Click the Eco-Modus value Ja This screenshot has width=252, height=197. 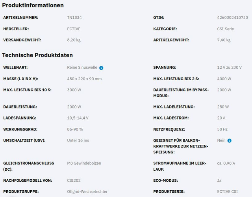[219, 180]
